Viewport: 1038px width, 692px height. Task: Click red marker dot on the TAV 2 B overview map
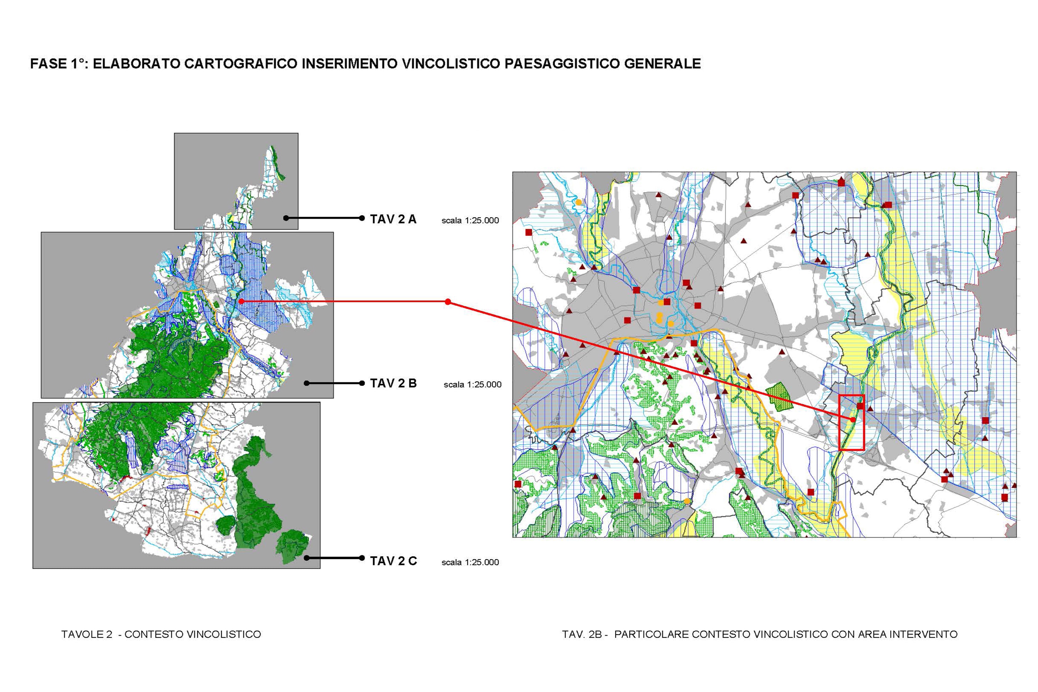coord(242,301)
